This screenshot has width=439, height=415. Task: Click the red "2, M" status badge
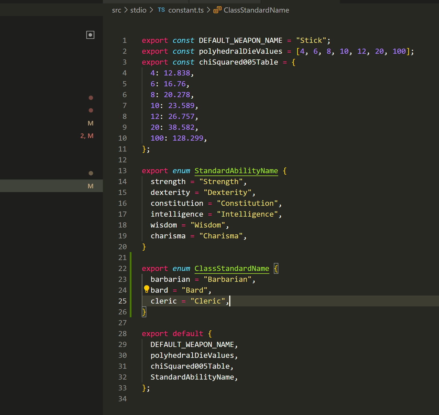(87, 136)
